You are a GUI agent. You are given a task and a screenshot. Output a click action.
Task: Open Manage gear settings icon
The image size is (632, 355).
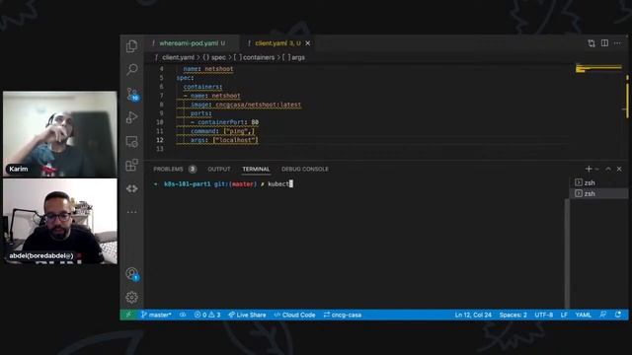(131, 298)
